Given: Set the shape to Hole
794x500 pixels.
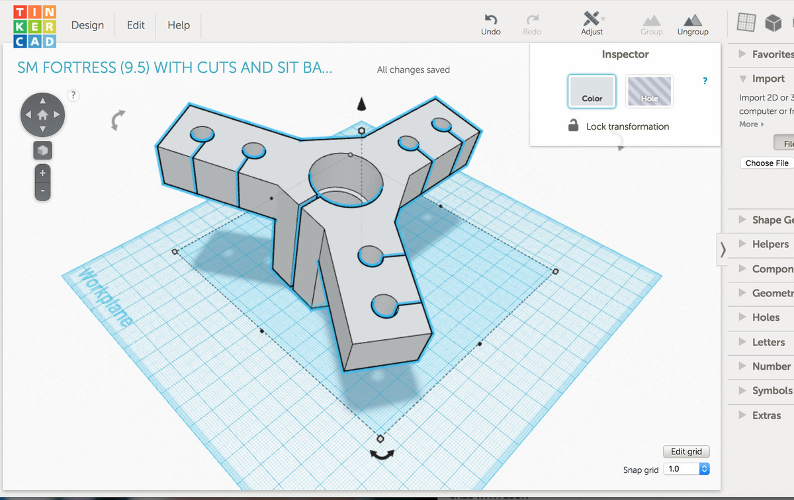Looking at the screenshot, I should 649,91.
